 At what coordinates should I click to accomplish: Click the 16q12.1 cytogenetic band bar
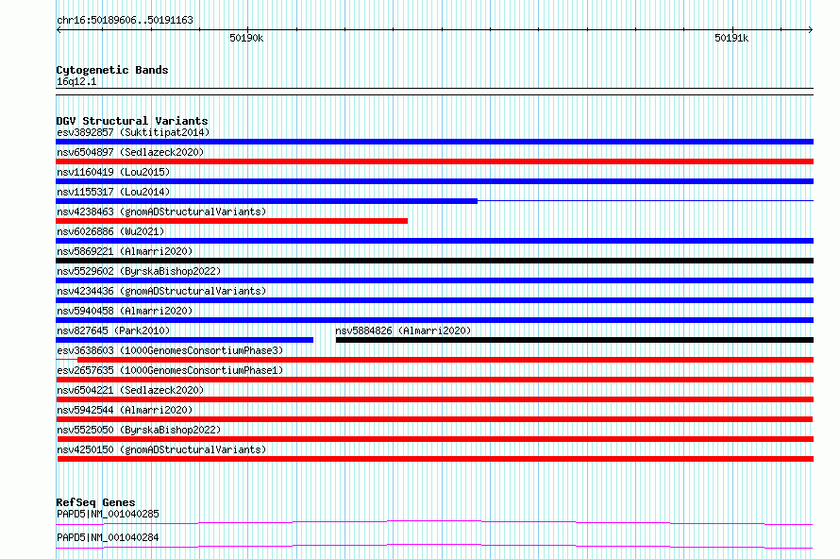click(434, 92)
